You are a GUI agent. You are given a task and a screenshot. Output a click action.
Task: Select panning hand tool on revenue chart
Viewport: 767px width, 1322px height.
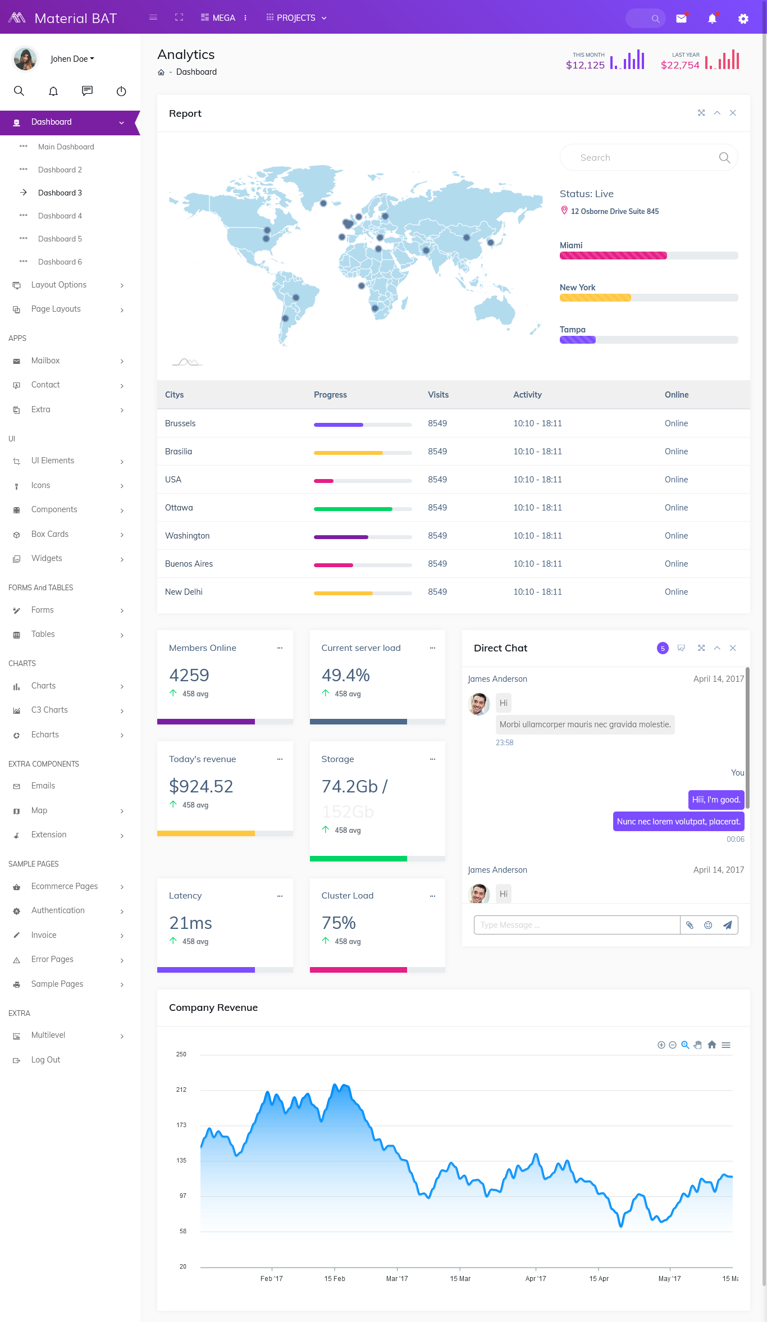point(698,1045)
